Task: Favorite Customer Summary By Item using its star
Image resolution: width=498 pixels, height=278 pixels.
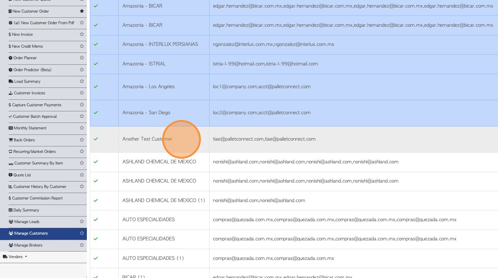Action: tap(82, 163)
